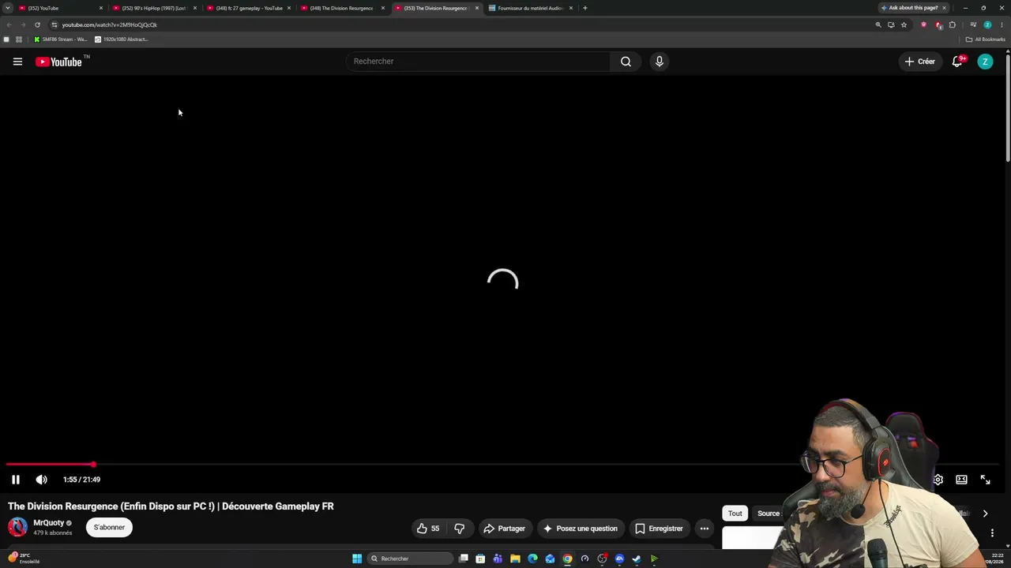Open the YouTube notifications bell

coord(957,62)
